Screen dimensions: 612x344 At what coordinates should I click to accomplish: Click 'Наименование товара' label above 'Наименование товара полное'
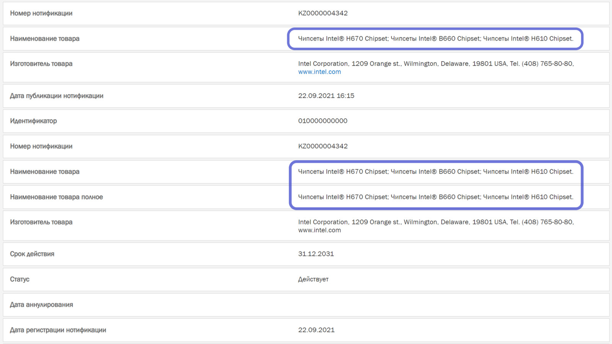pos(45,172)
